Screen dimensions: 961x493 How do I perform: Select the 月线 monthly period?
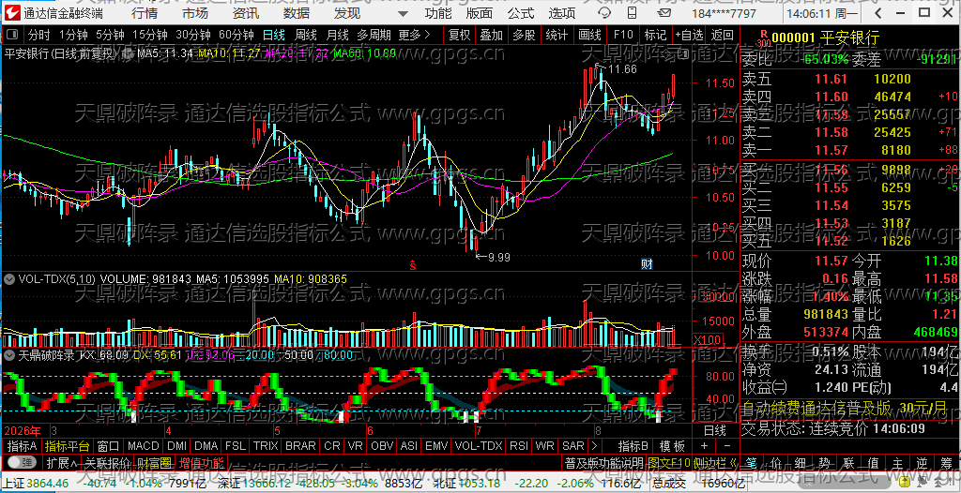pyautogui.click(x=337, y=35)
